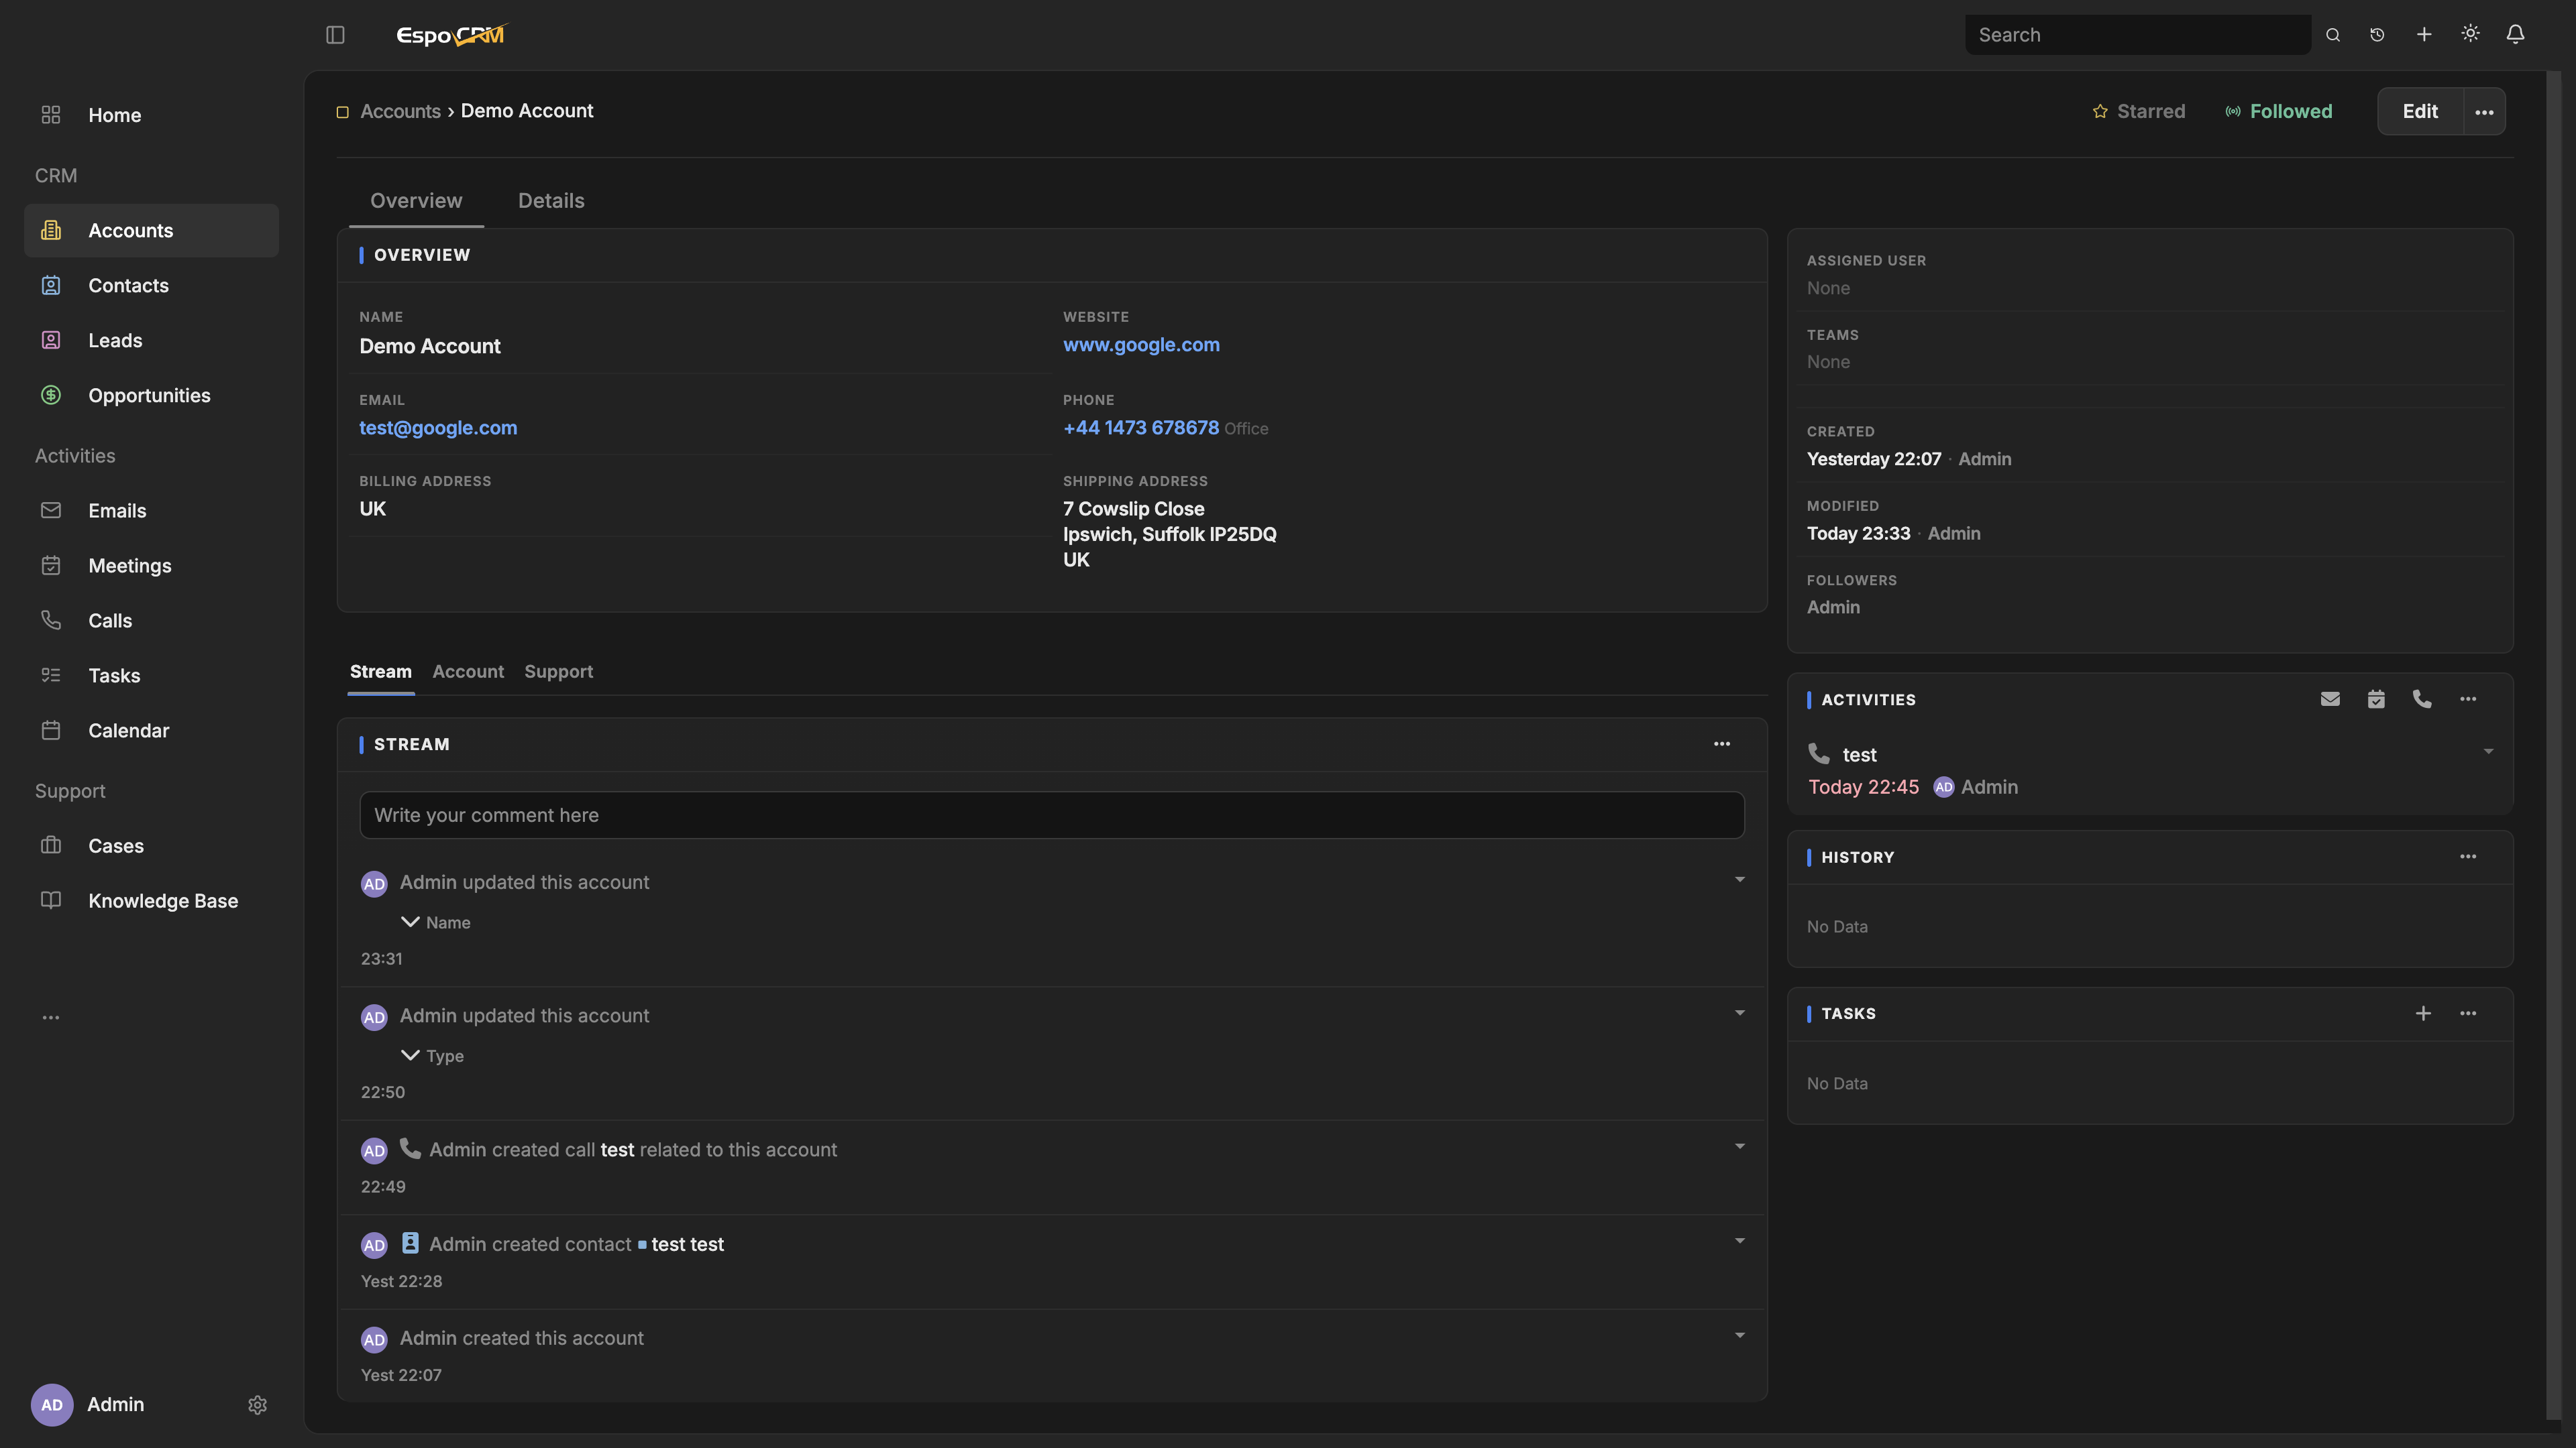Screen dimensions: 2576x1448
Task: Expand the Type change details
Action: point(410,1055)
